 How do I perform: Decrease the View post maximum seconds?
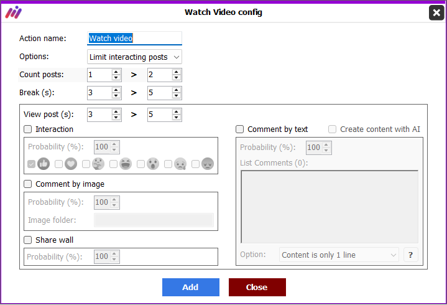click(x=177, y=118)
